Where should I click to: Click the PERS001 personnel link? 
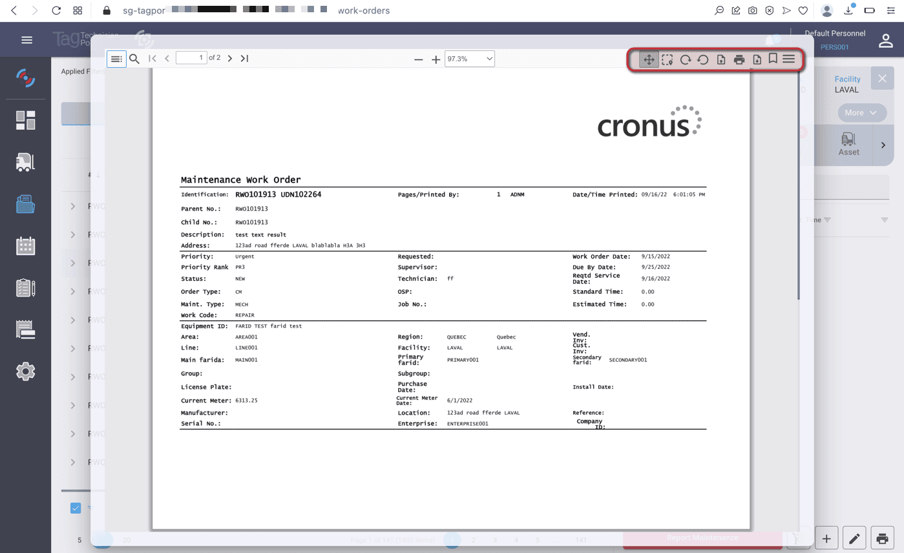834,47
